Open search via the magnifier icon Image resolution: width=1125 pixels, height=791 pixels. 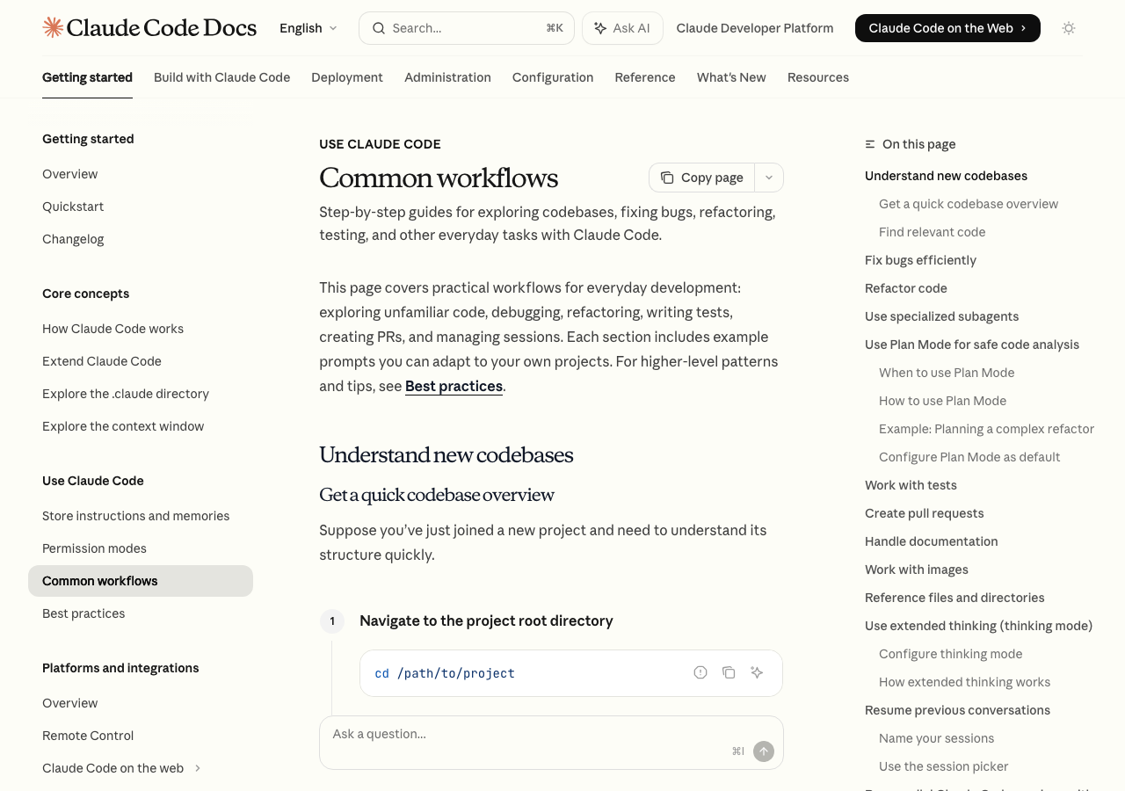pos(378,27)
